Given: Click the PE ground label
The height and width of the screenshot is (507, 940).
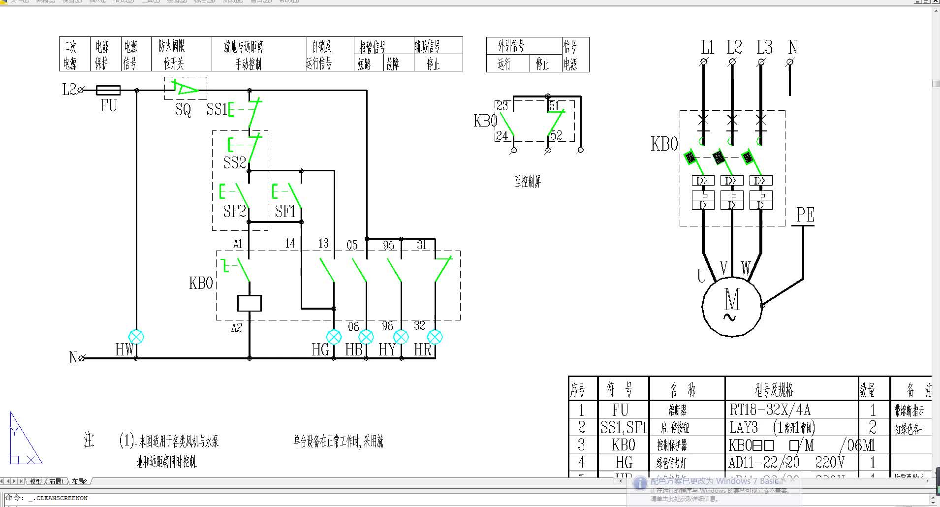Looking at the screenshot, I should point(805,215).
